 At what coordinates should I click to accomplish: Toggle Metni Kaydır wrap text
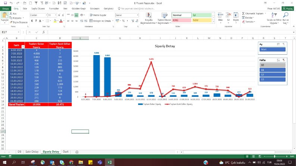click(x=98, y=15)
